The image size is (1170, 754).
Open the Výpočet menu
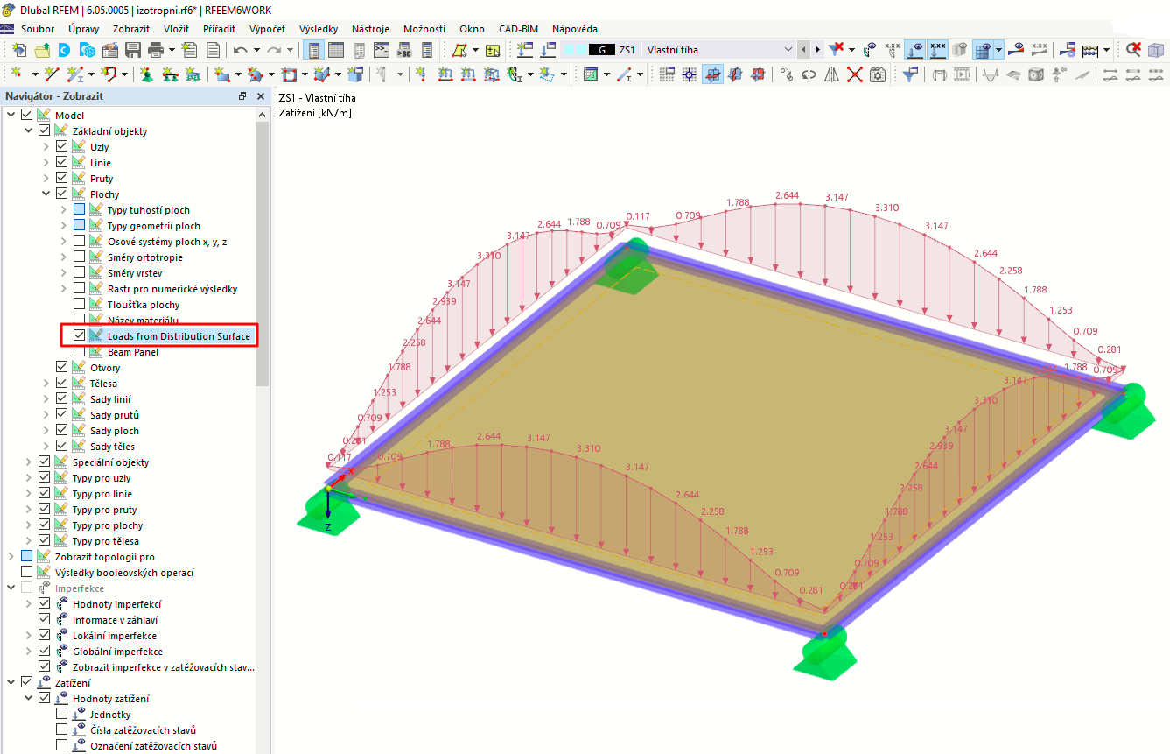[x=267, y=29]
